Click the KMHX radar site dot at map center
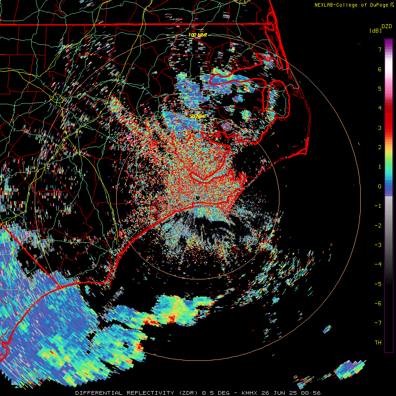 click(x=198, y=198)
